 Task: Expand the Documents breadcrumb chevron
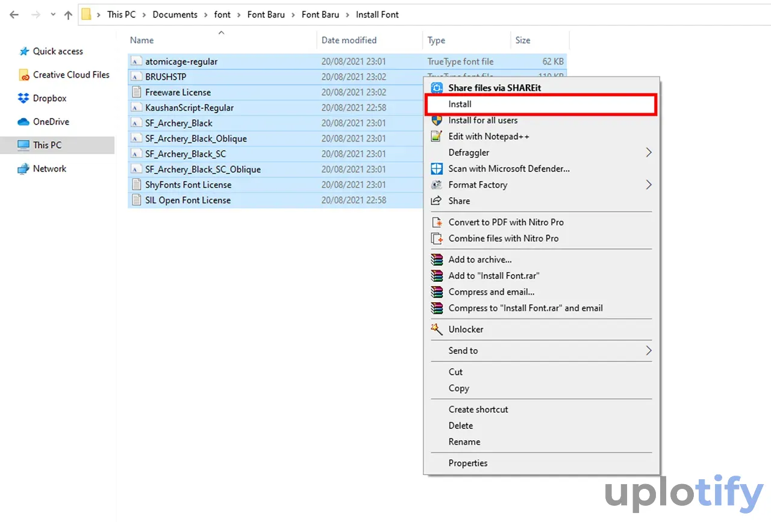tap(206, 14)
